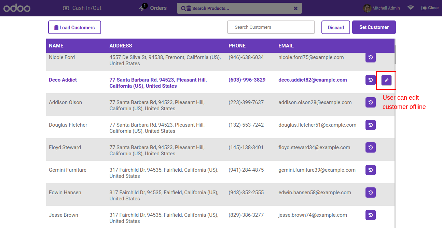442x228 pixels.
Task: Click the edit pencil icon for Deco Addict
Action: coord(386,80)
